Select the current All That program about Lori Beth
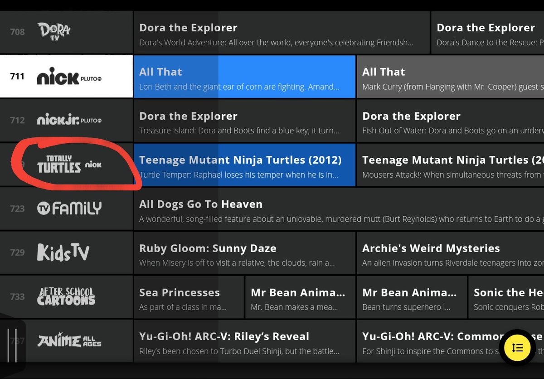 point(244,77)
